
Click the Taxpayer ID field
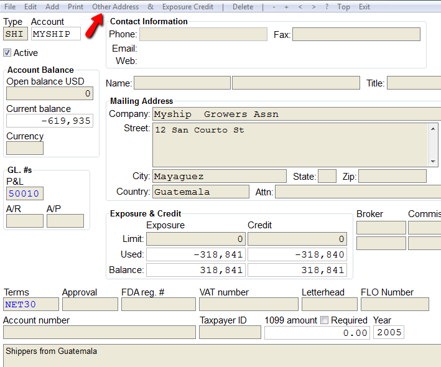pos(230,332)
